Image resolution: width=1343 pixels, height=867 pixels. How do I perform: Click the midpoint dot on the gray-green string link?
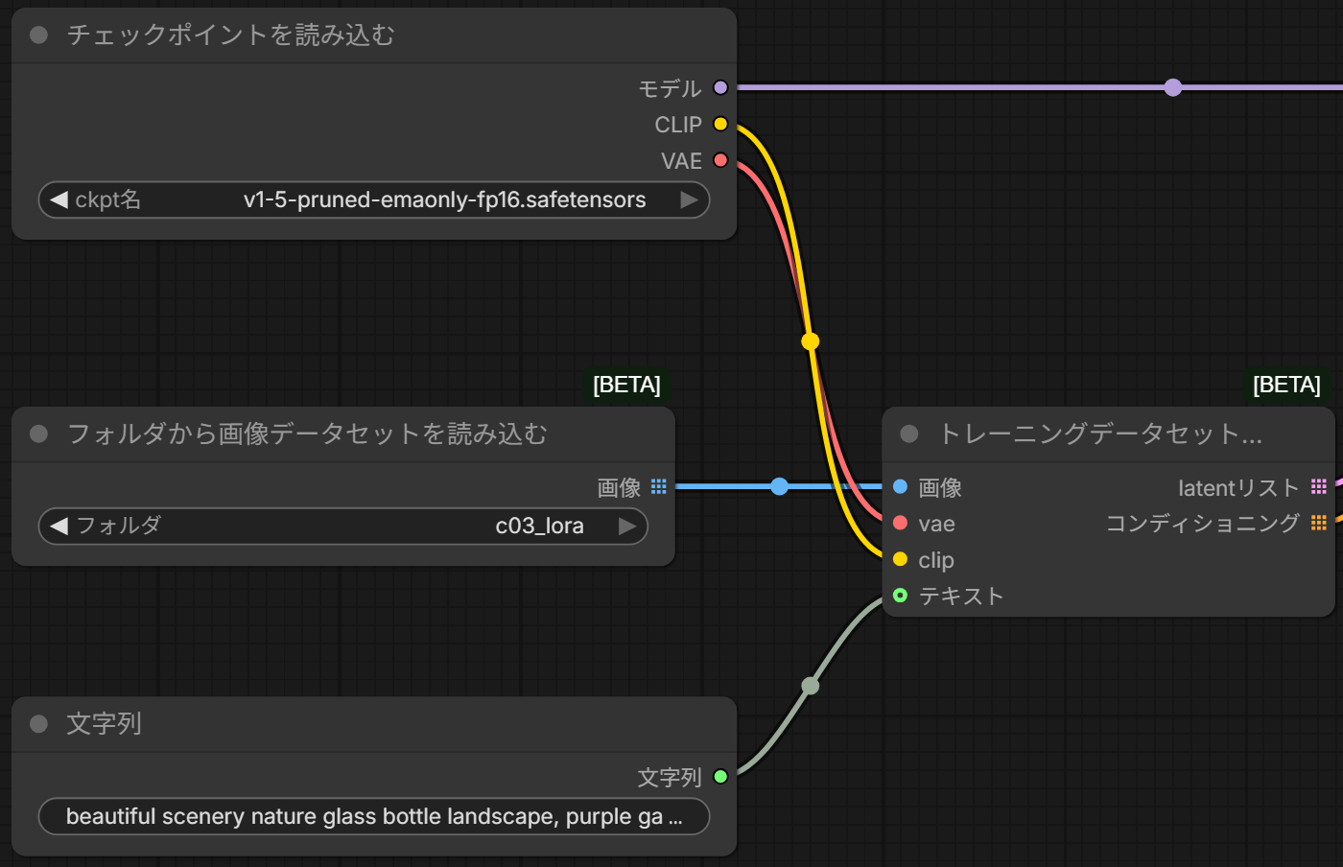tap(811, 686)
